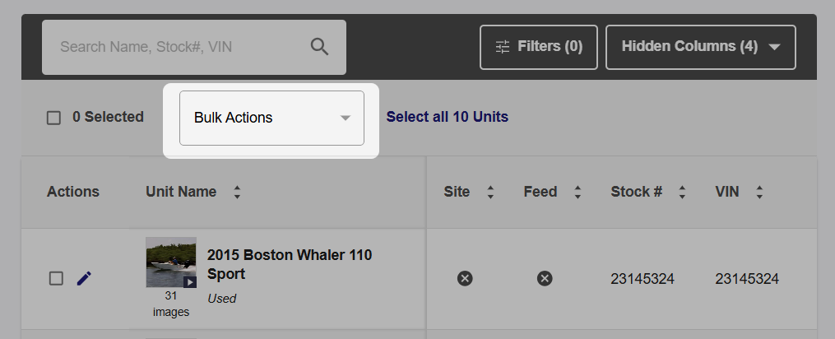This screenshot has height=339, width=835.
Task: Click the Search Name, Stock#, VIN field
Action: (194, 47)
